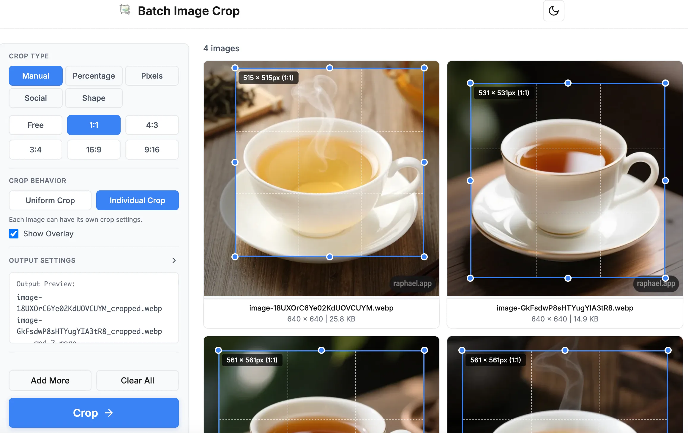The height and width of the screenshot is (433, 688).
Task: Choose the Free aspect ratio
Action: [35, 125]
